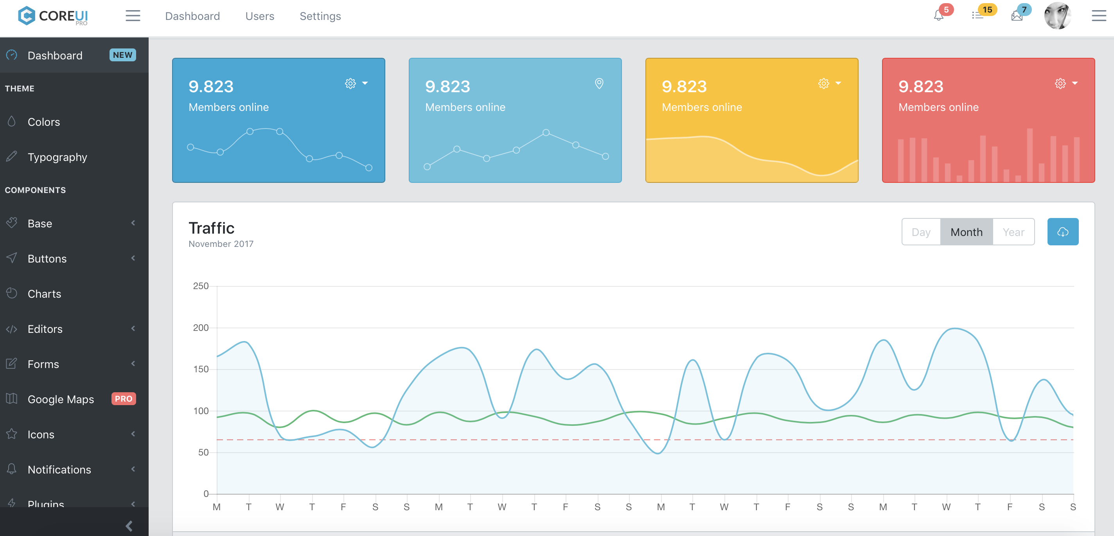Viewport: 1114px width, 536px height.
Task: Click the red Members online card
Action: (x=988, y=120)
